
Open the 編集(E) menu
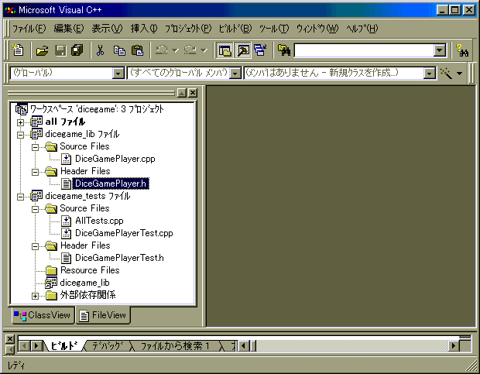pos(69,29)
